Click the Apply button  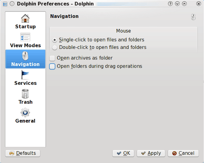click(x=151, y=153)
